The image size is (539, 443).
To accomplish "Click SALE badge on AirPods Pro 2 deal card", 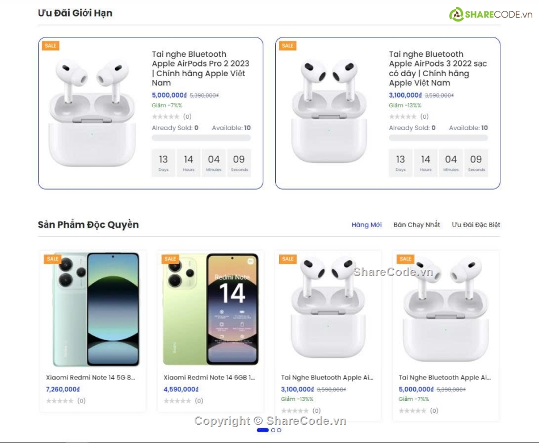I will pyautogui.click(x=50, y=45).
